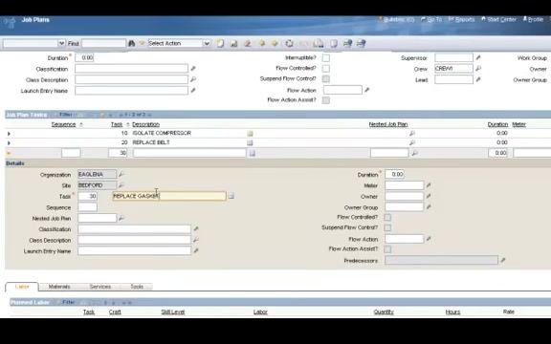This screenshot has height=344, width=551.
Task: Click long description icon beside REPLACE GASKET field
Action: tap(231, 196)
